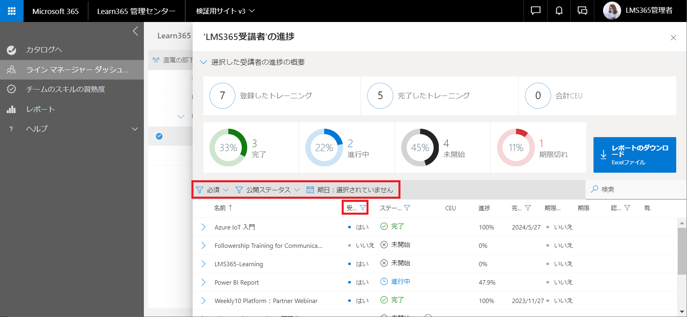Open the notifications bell
The width and height of the screenshot is (687, 317).
tap(559, 11)
